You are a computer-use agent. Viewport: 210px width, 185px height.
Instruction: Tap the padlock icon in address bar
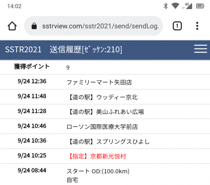(x=34, y=26)
